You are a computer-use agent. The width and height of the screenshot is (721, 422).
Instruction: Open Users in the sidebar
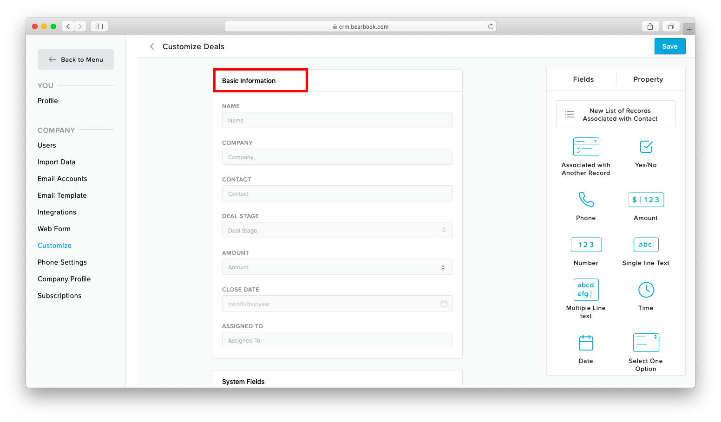47,145
